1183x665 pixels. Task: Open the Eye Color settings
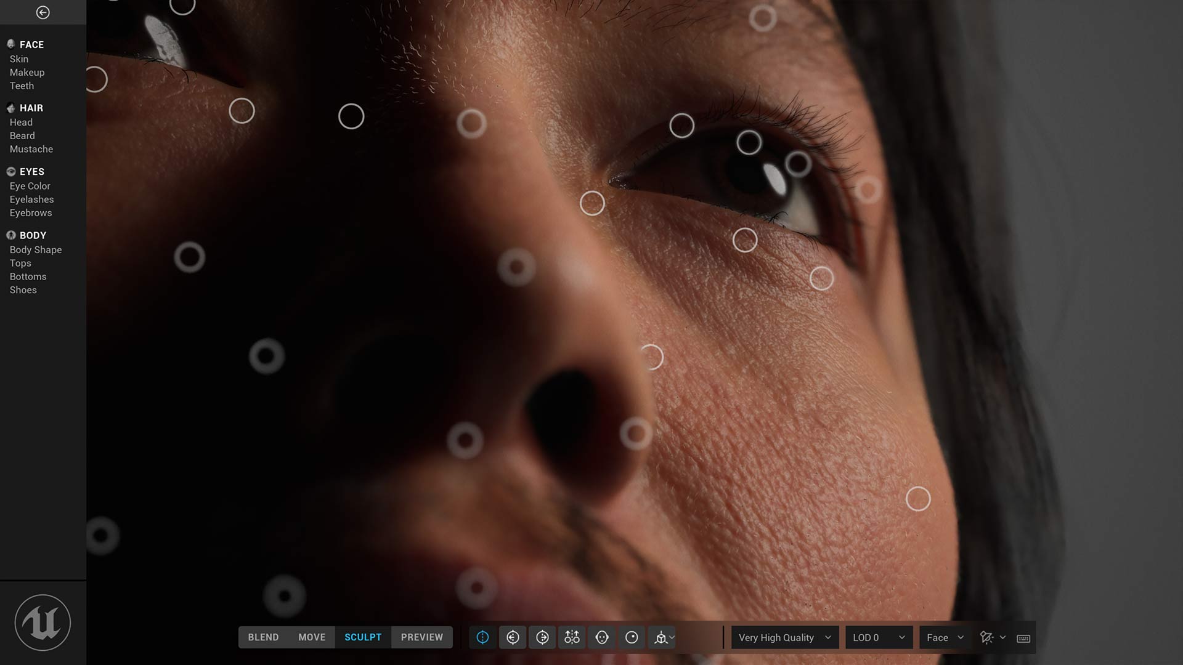tap(30, 186)
